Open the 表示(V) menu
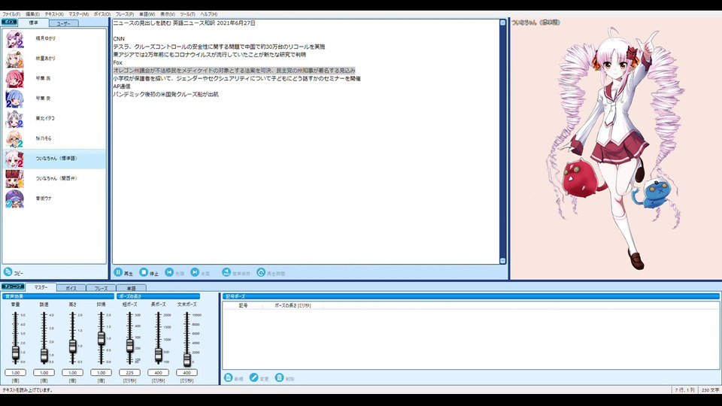 coord(168,14)
